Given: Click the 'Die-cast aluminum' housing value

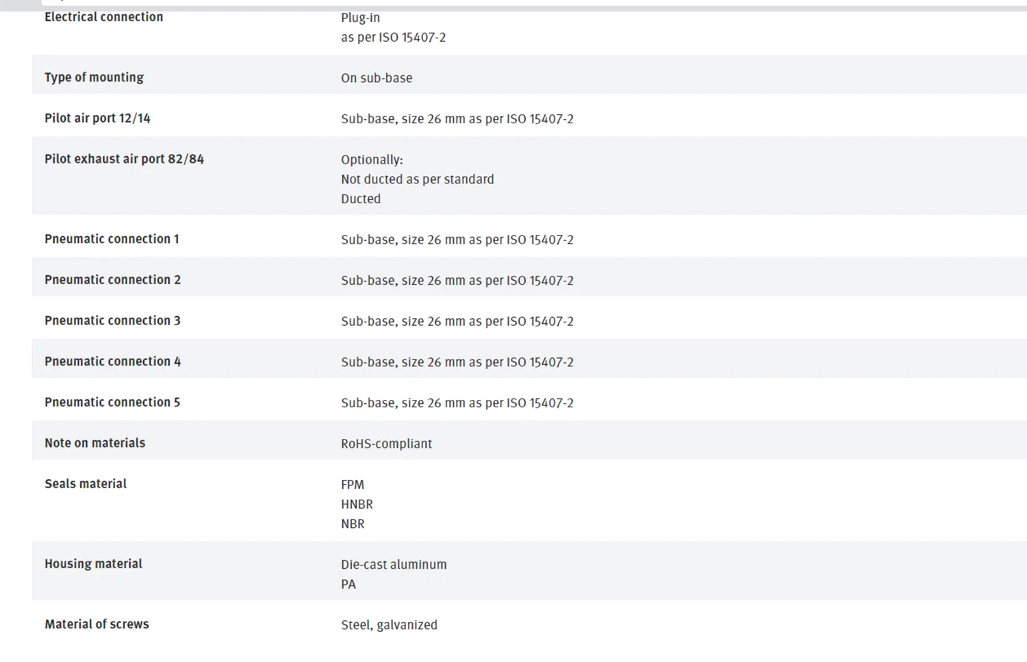Looking at the screenshot, I should pyautogui.click(x=394, y=565).
